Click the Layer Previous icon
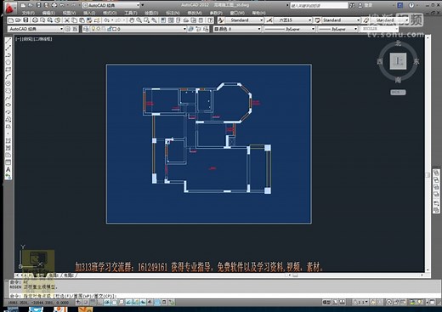Image resolution: width=442 pixels, height=312 pixels. [x=198, y=29]
